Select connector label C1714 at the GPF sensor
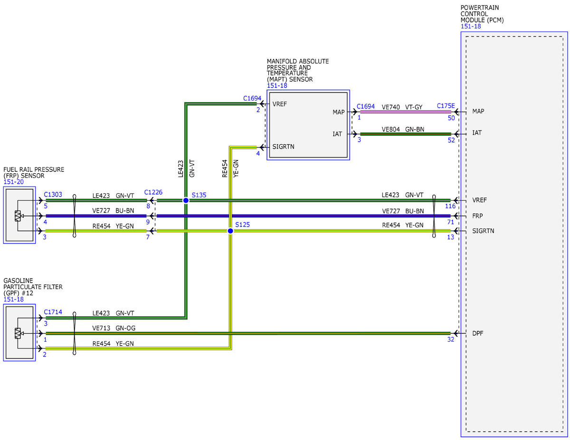 [x=53, y=312]
